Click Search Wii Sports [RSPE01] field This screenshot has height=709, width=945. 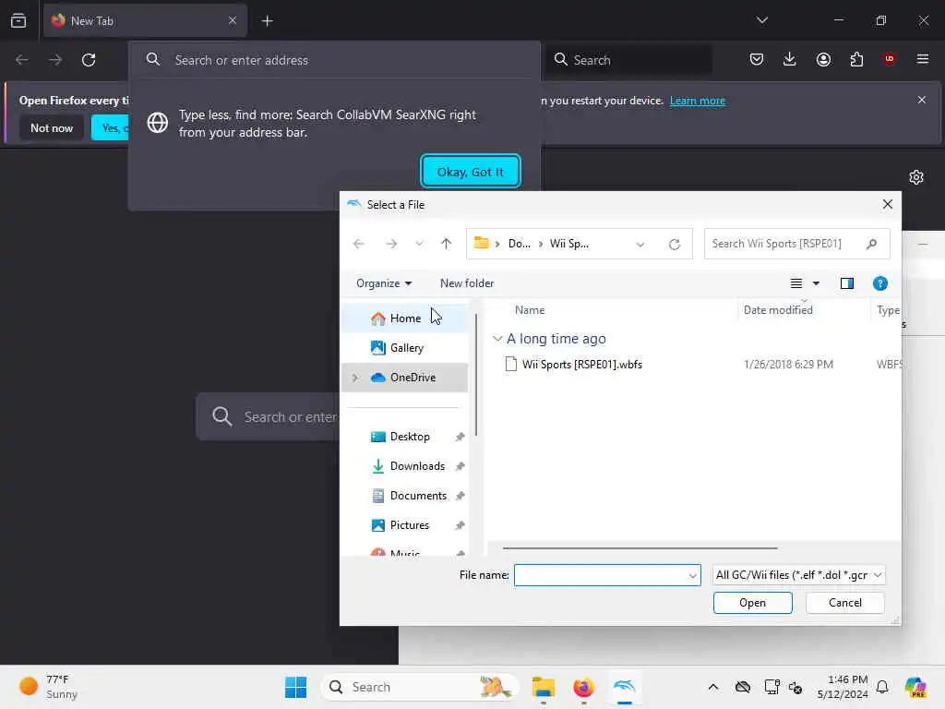(x=796, y=244)
